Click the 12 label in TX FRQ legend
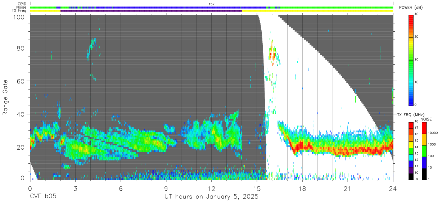This screenshot has width=442, height=204. (x=416, y=160)
